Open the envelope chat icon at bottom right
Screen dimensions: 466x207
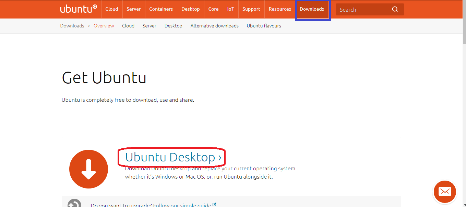[x=444, y=192]
